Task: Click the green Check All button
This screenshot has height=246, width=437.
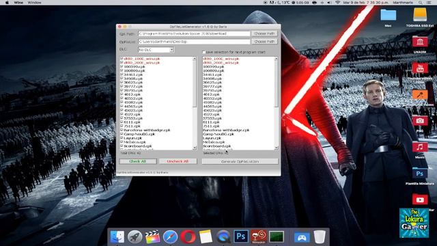Action: [138, 161]
